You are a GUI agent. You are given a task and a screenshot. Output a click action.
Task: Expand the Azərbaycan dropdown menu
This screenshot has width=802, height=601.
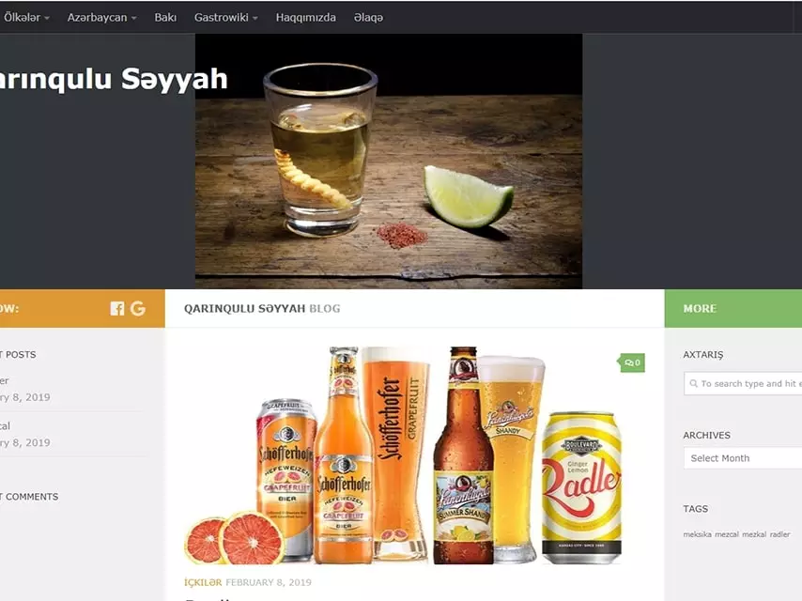101,18
